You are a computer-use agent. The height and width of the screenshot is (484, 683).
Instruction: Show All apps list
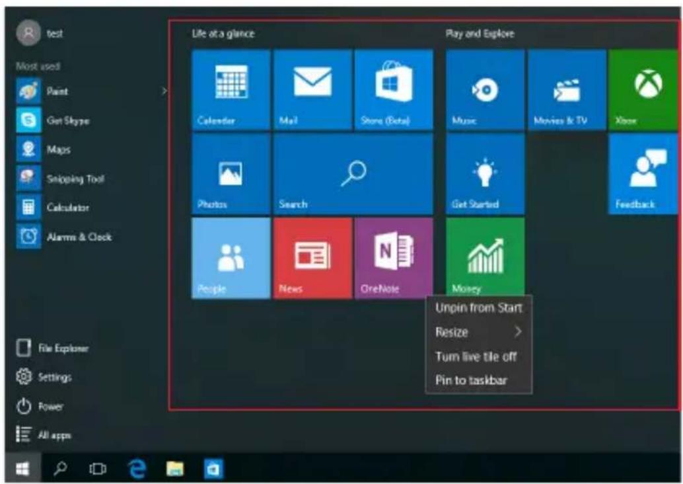pyautogui.click(x=44, y=434)
